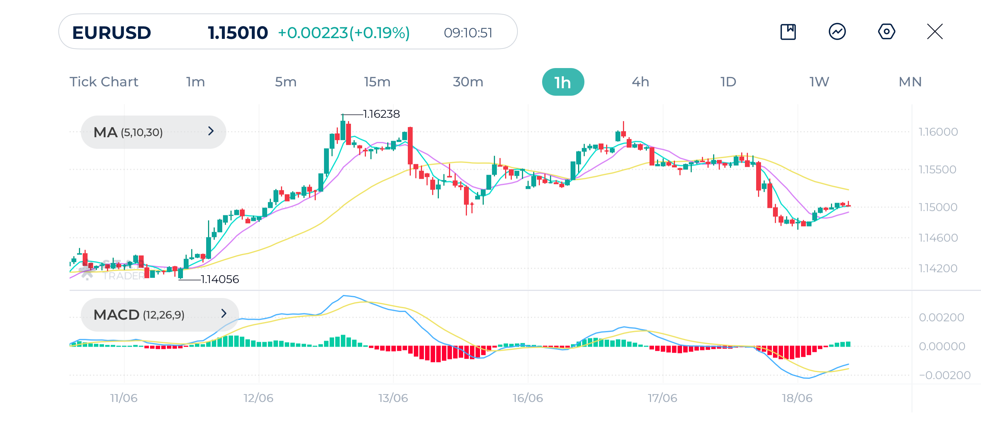Open chart settings via hexagon gear icon
Image resolution: width=981 pixels, height=427 pixels.
[887, 33]
